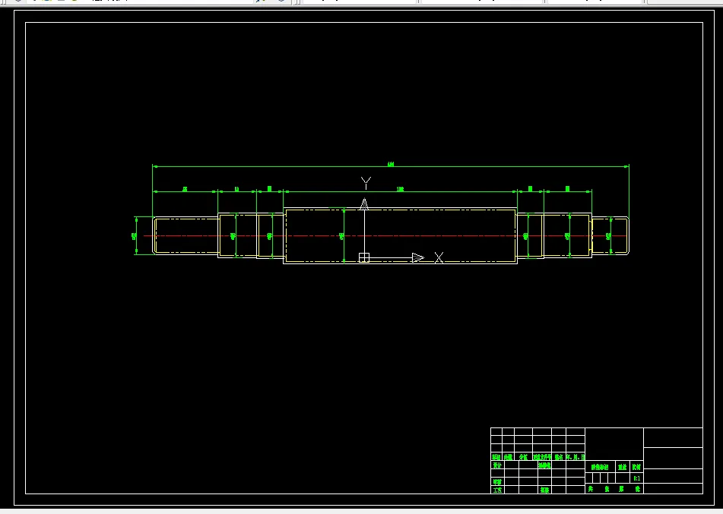Click the 重量 heading in title block
The width and height of the screenshot is (723, 514).
(x=622, y=467)
